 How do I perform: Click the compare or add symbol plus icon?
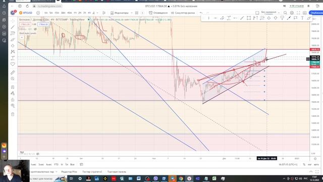(x=38, y=13)
